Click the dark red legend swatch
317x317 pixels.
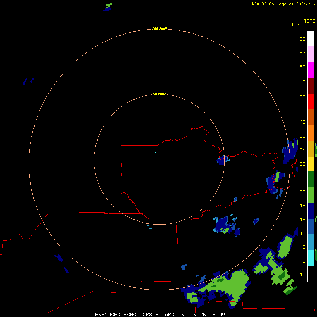(311, 86)
